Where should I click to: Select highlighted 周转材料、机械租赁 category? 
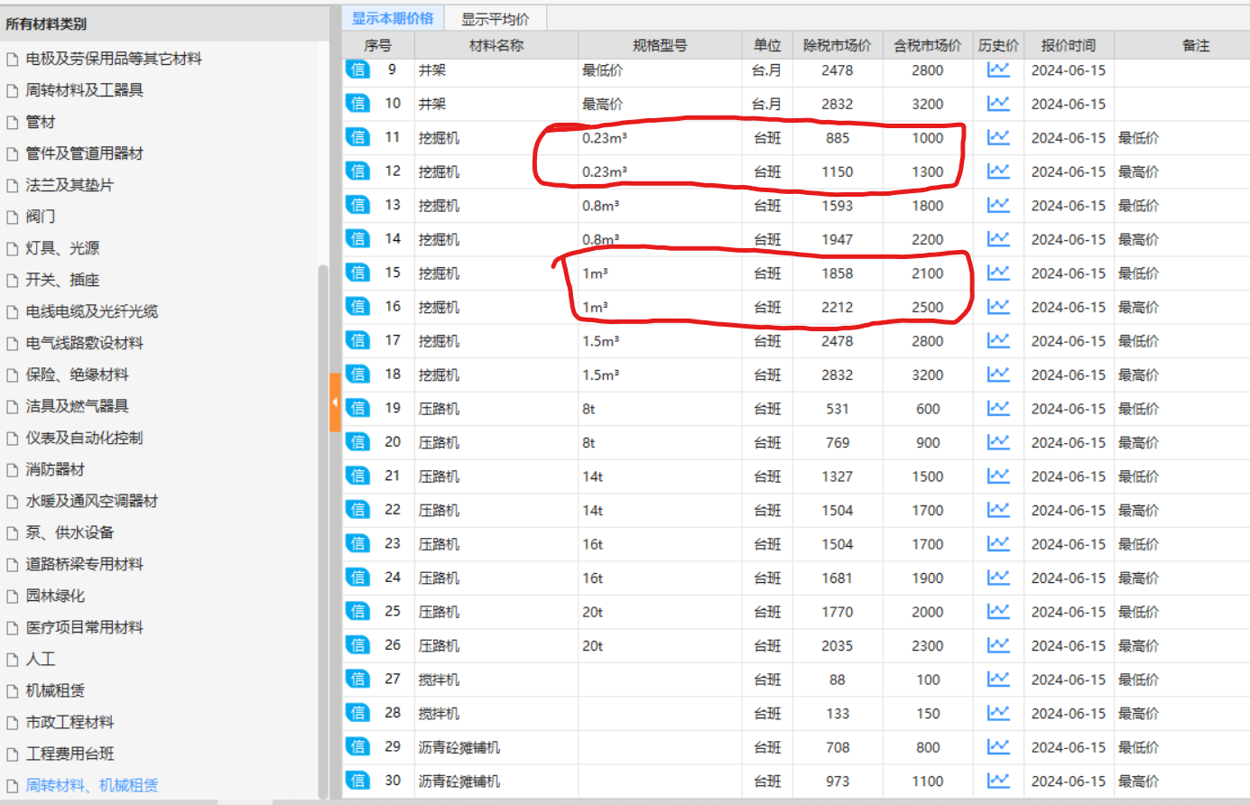[91, 785]
